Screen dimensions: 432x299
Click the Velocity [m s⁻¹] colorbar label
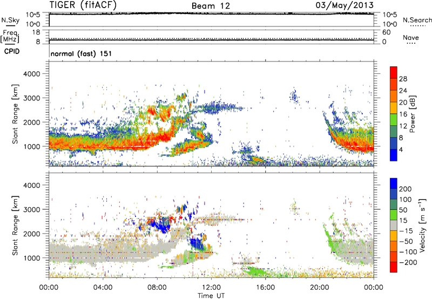click(x=422, y=225)
